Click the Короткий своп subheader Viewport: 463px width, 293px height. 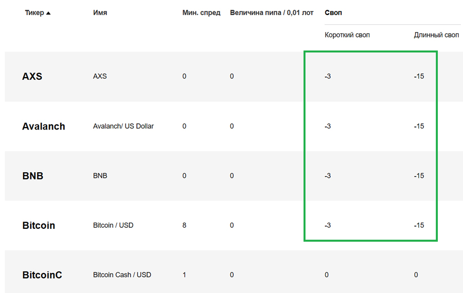tap(347, 35)
